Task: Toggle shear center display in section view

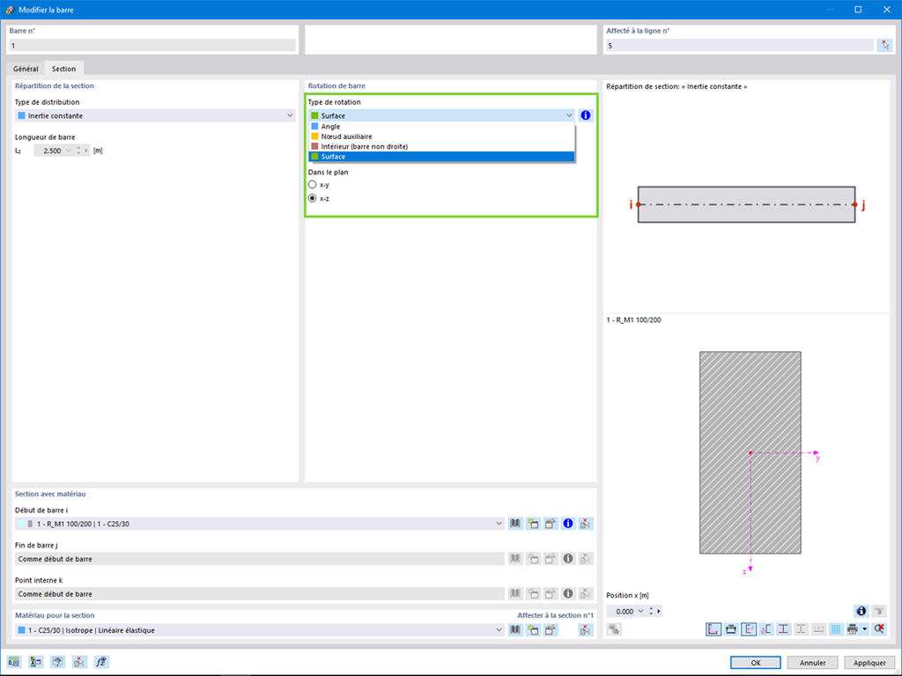Action: [765, 629]
